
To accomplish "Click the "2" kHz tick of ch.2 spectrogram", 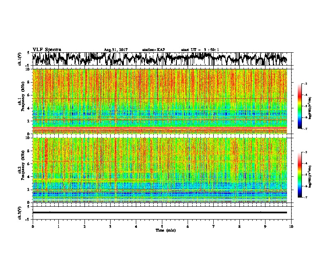I will [29, 190].
